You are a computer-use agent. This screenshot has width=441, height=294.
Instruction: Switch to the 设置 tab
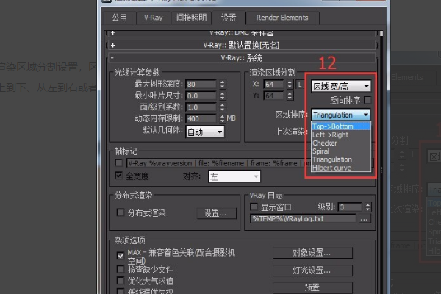229,18
